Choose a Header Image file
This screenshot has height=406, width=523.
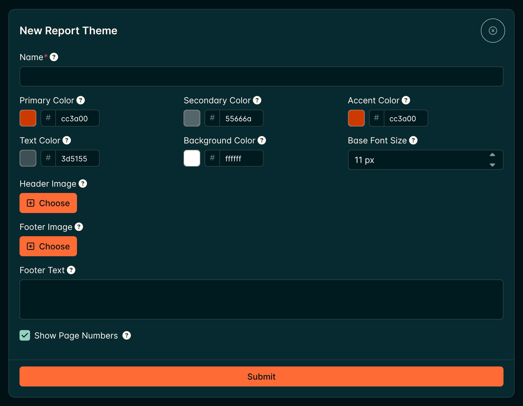(x=48, y=203)
